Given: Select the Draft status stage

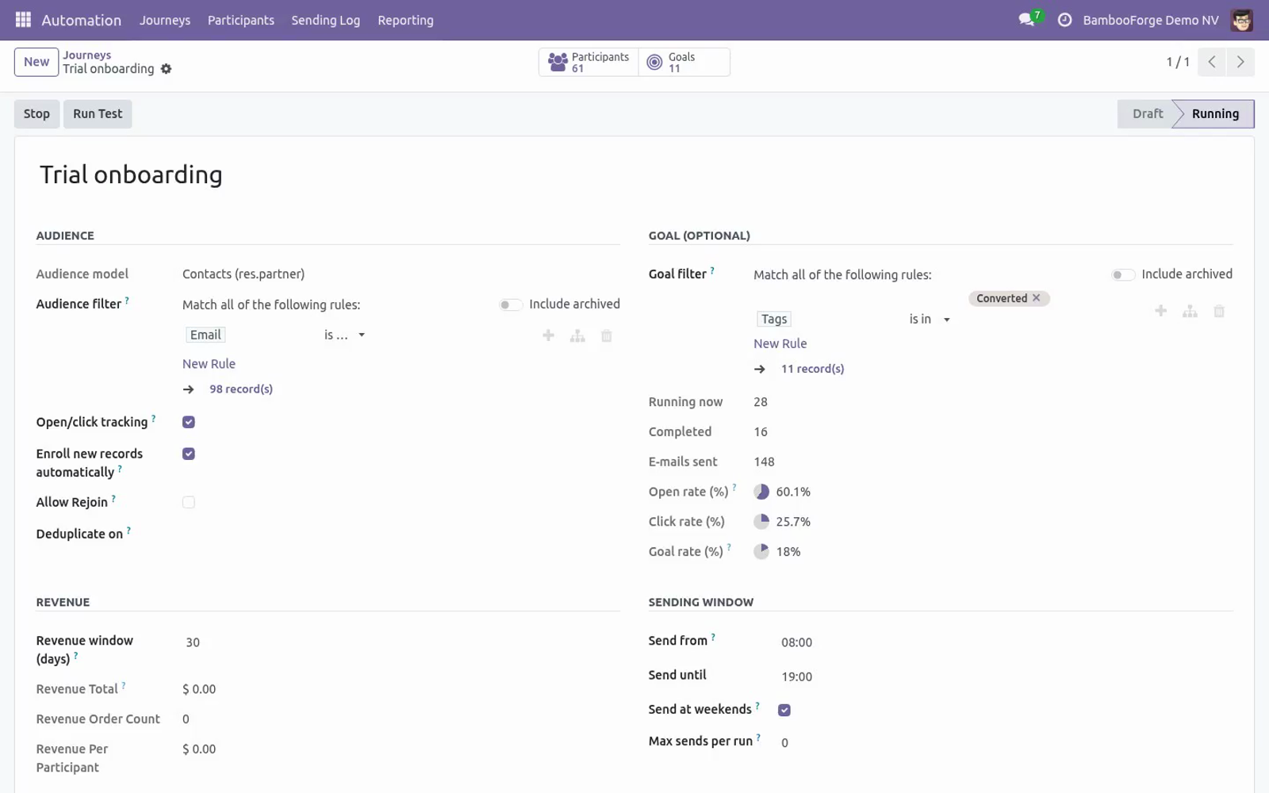Looking at the screenshot, I should [1147, 113].
